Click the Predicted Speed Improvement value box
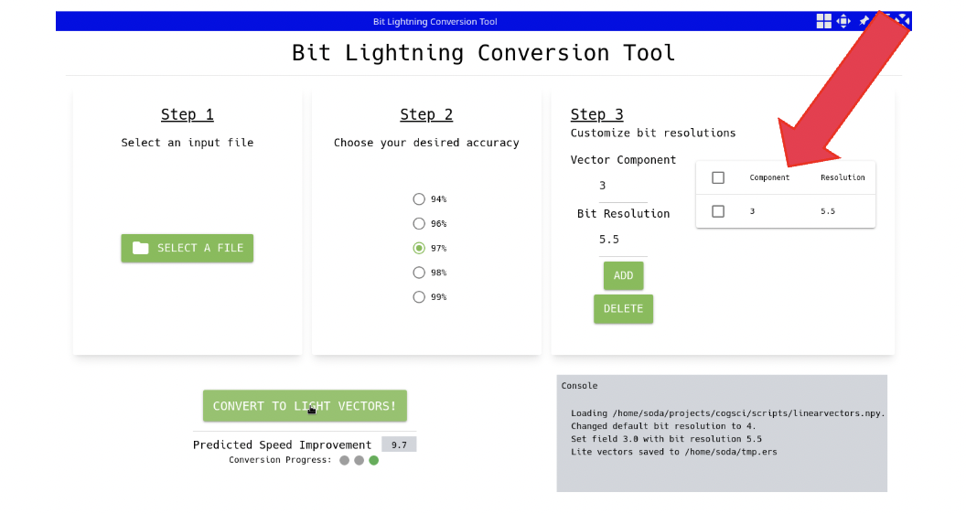 click(x=399, y=444)
